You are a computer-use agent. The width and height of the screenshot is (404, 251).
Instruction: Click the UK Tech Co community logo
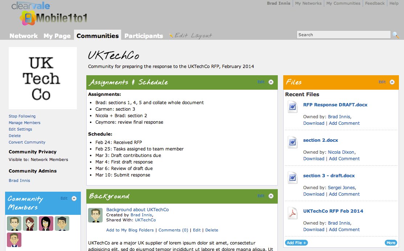[x=43, y=78]
